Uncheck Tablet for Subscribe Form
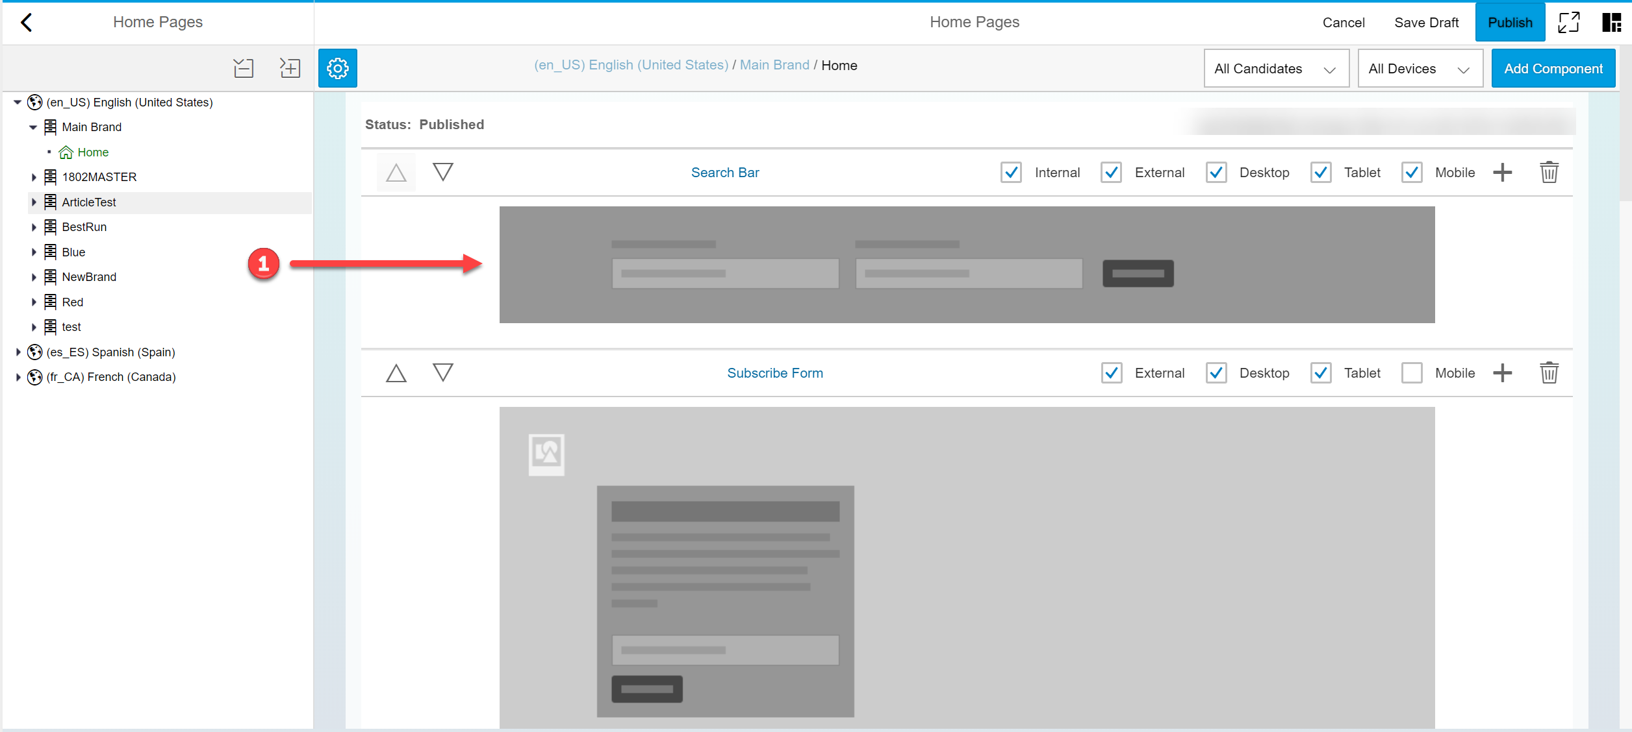The width and height of the screenshot is (1632, 732). point(1321,373)
